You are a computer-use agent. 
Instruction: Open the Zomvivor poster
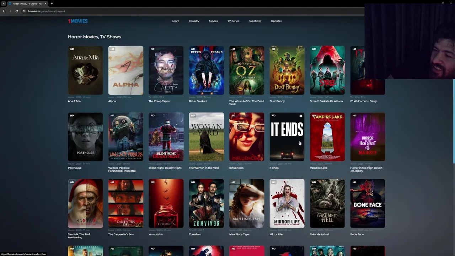pos(207,203)
